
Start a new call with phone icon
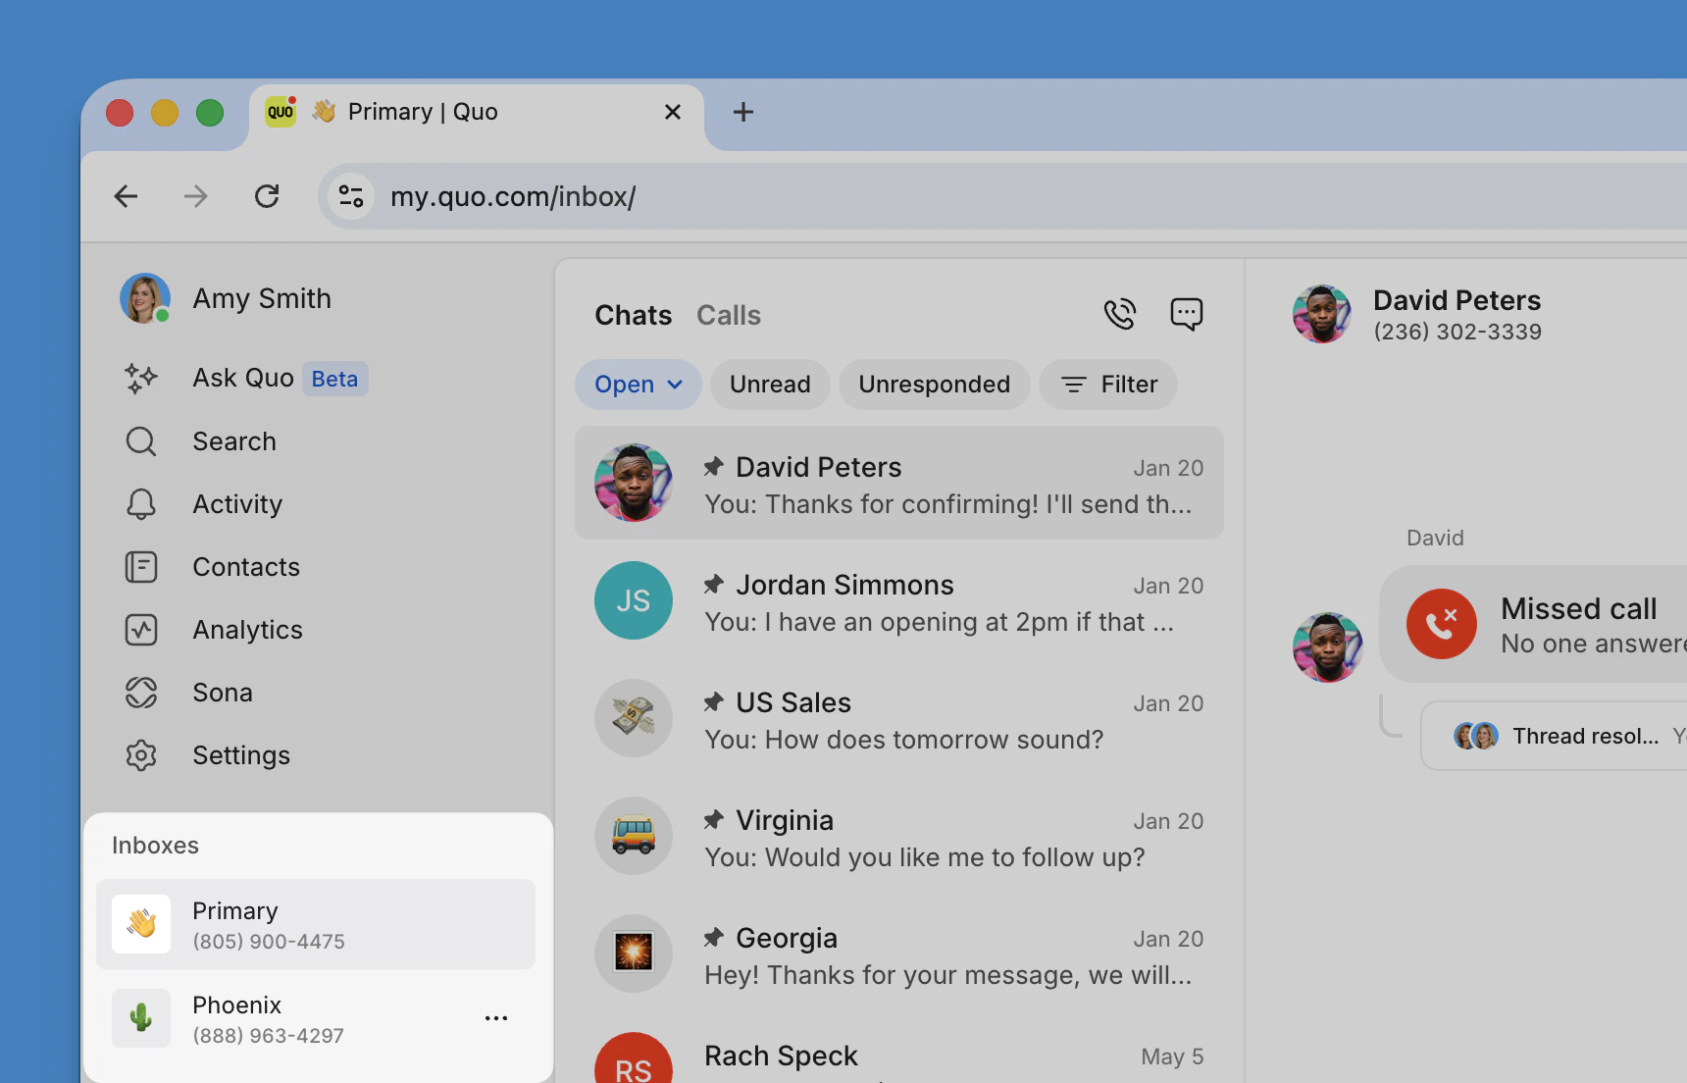pos(1120,314)
